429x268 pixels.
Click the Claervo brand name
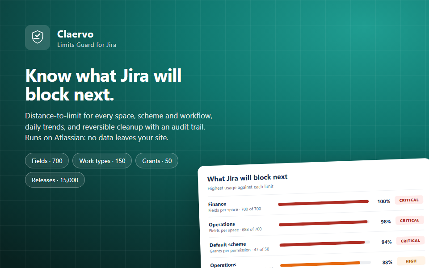[x=75, y=34]
